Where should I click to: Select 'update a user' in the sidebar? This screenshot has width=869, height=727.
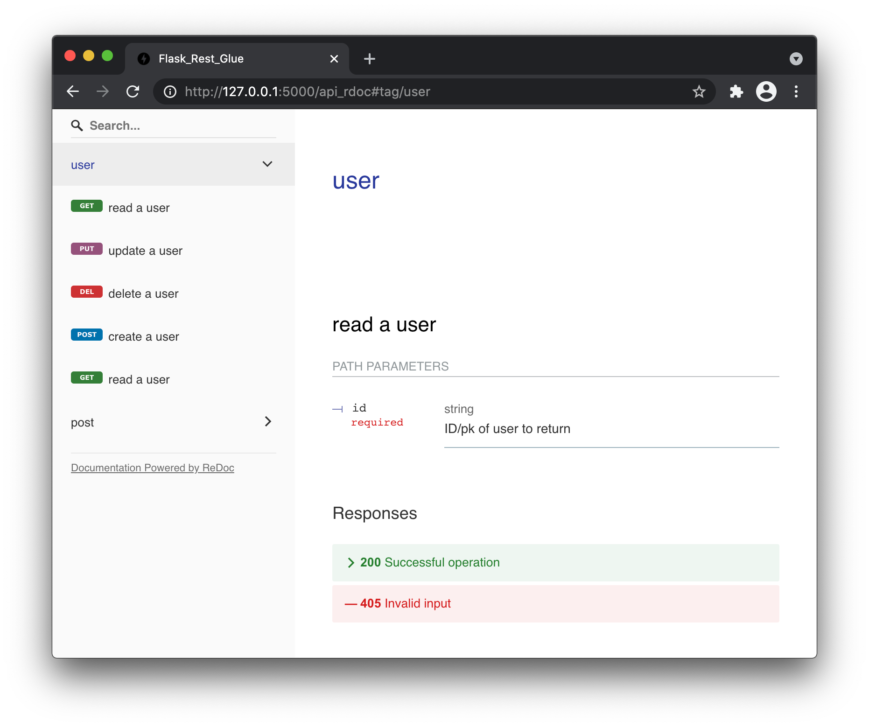[146, 251]
